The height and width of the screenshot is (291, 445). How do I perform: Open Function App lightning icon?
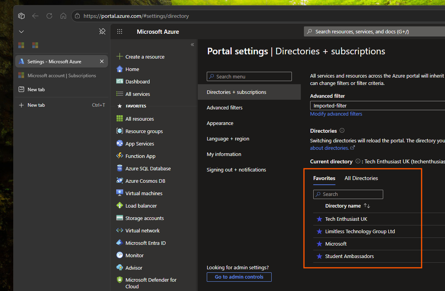120,156
